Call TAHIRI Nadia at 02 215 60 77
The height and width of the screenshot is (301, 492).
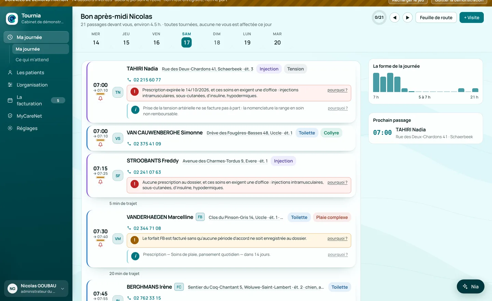coord(144,80)
